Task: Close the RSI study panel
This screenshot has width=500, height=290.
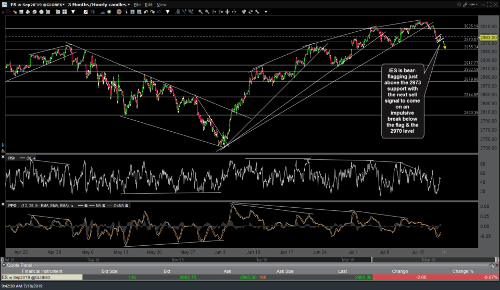Action: click(x=3, y=157)
